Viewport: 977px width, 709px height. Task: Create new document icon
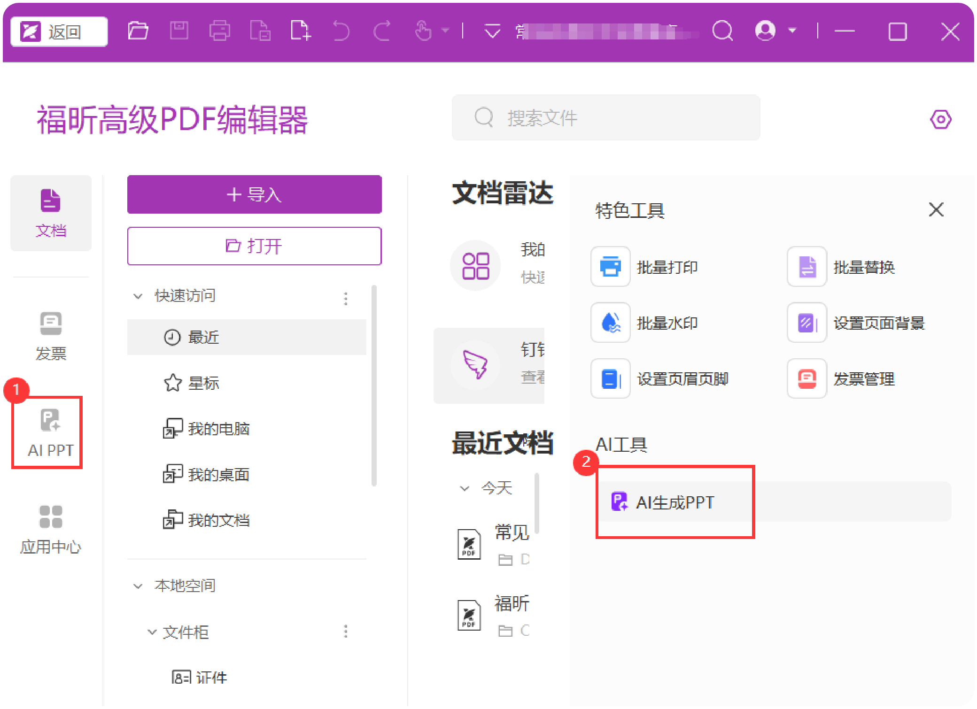(301, 31)
